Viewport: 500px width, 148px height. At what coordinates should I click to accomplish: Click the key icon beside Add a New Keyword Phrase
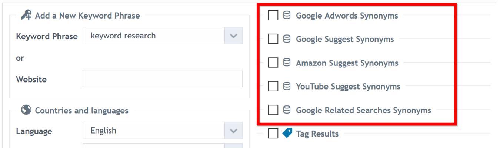[26, 15]
